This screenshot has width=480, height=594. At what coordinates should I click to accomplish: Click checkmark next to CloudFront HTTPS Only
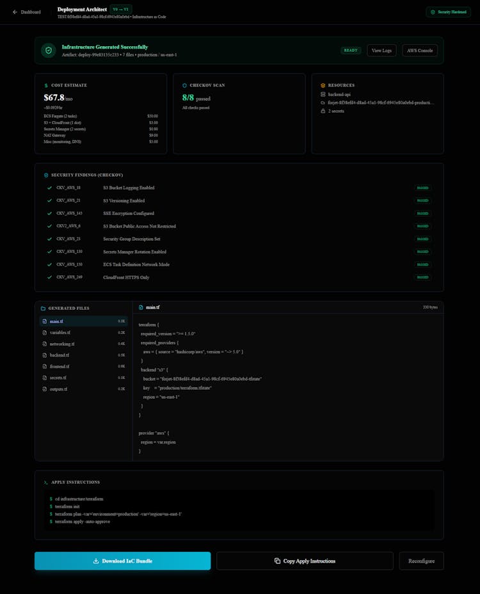pyautogui.click(x=49, y=277)
